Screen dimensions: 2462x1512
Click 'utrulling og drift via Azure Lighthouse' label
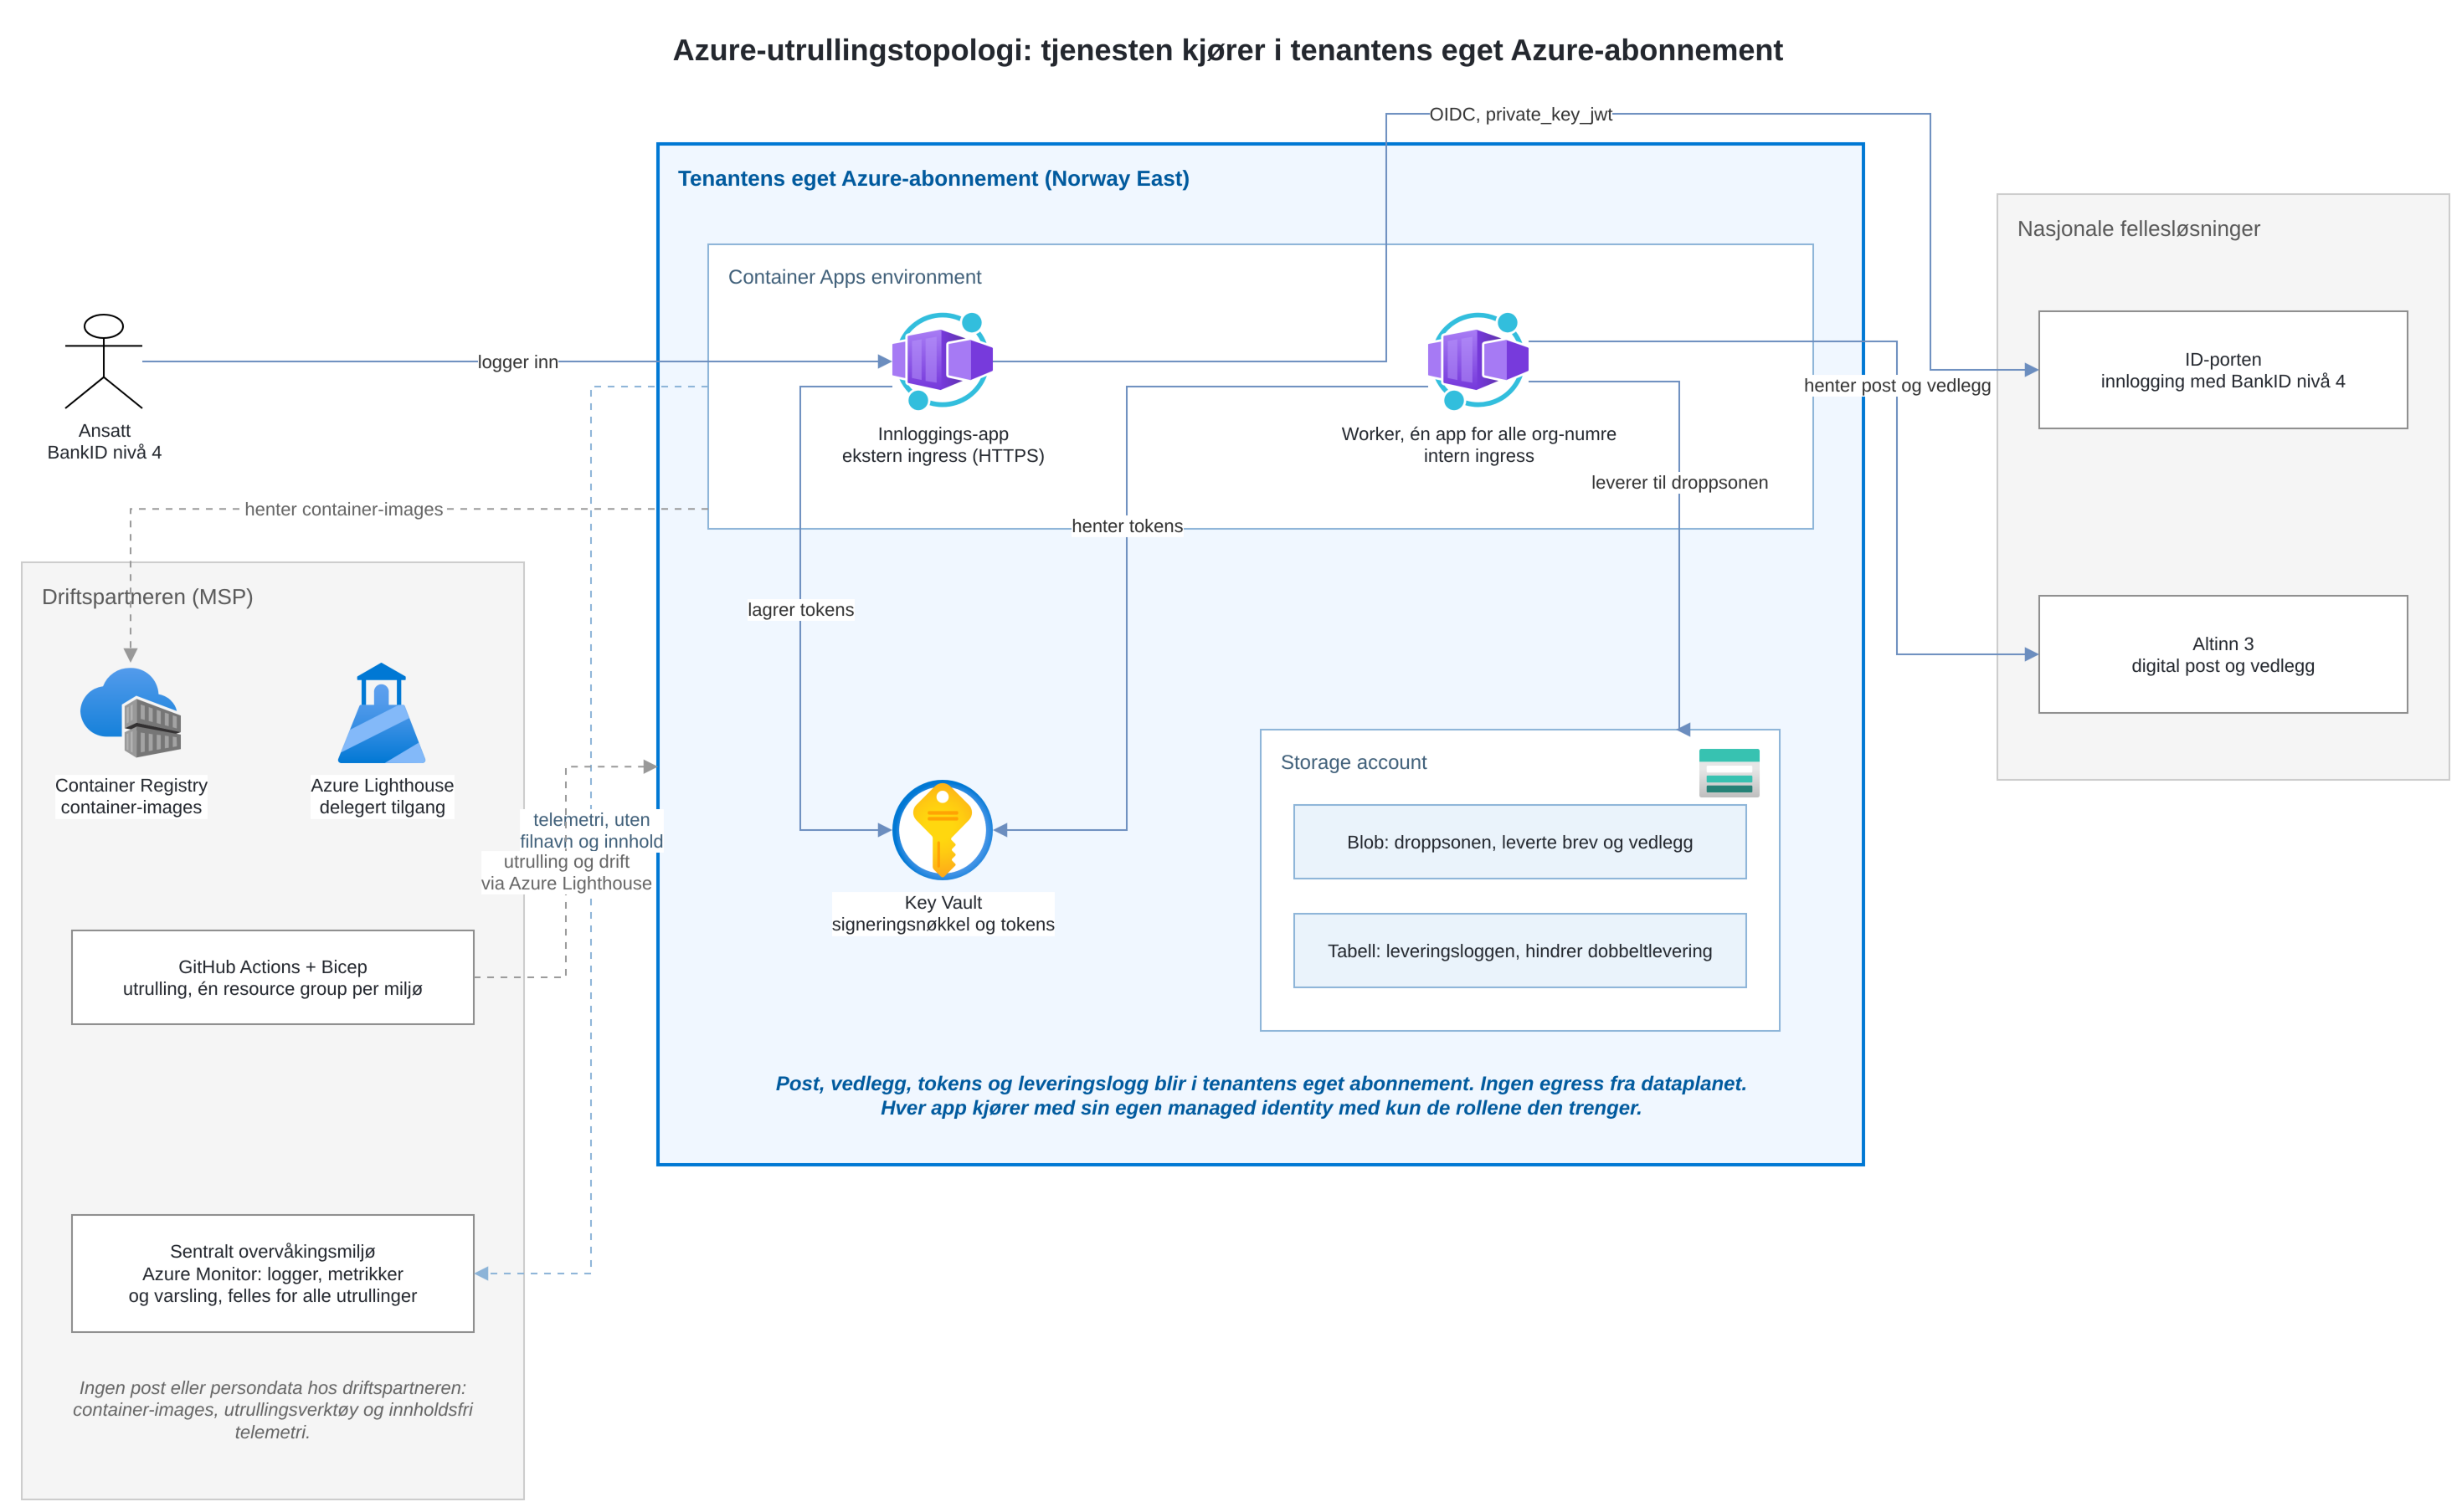[x=566, y=872]
